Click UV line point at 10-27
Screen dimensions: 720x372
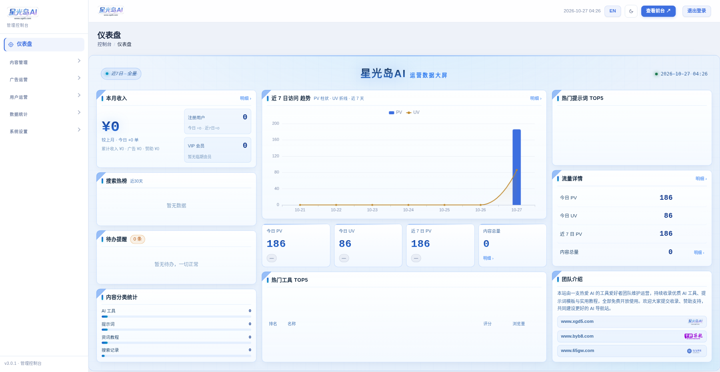516,170
